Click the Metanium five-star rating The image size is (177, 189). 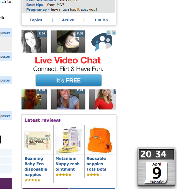(x=64, y=175)
